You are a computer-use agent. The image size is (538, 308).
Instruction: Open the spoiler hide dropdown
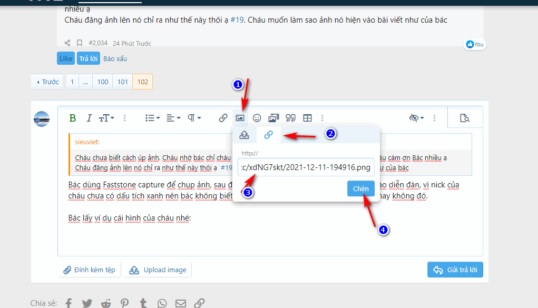click(416, 118)
